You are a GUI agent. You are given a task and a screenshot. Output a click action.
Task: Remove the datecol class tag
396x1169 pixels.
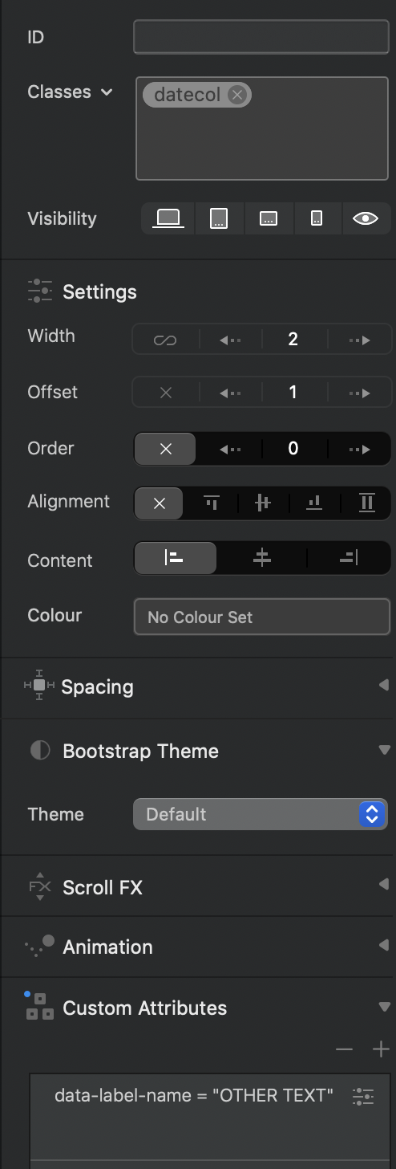tap(236, 95)
